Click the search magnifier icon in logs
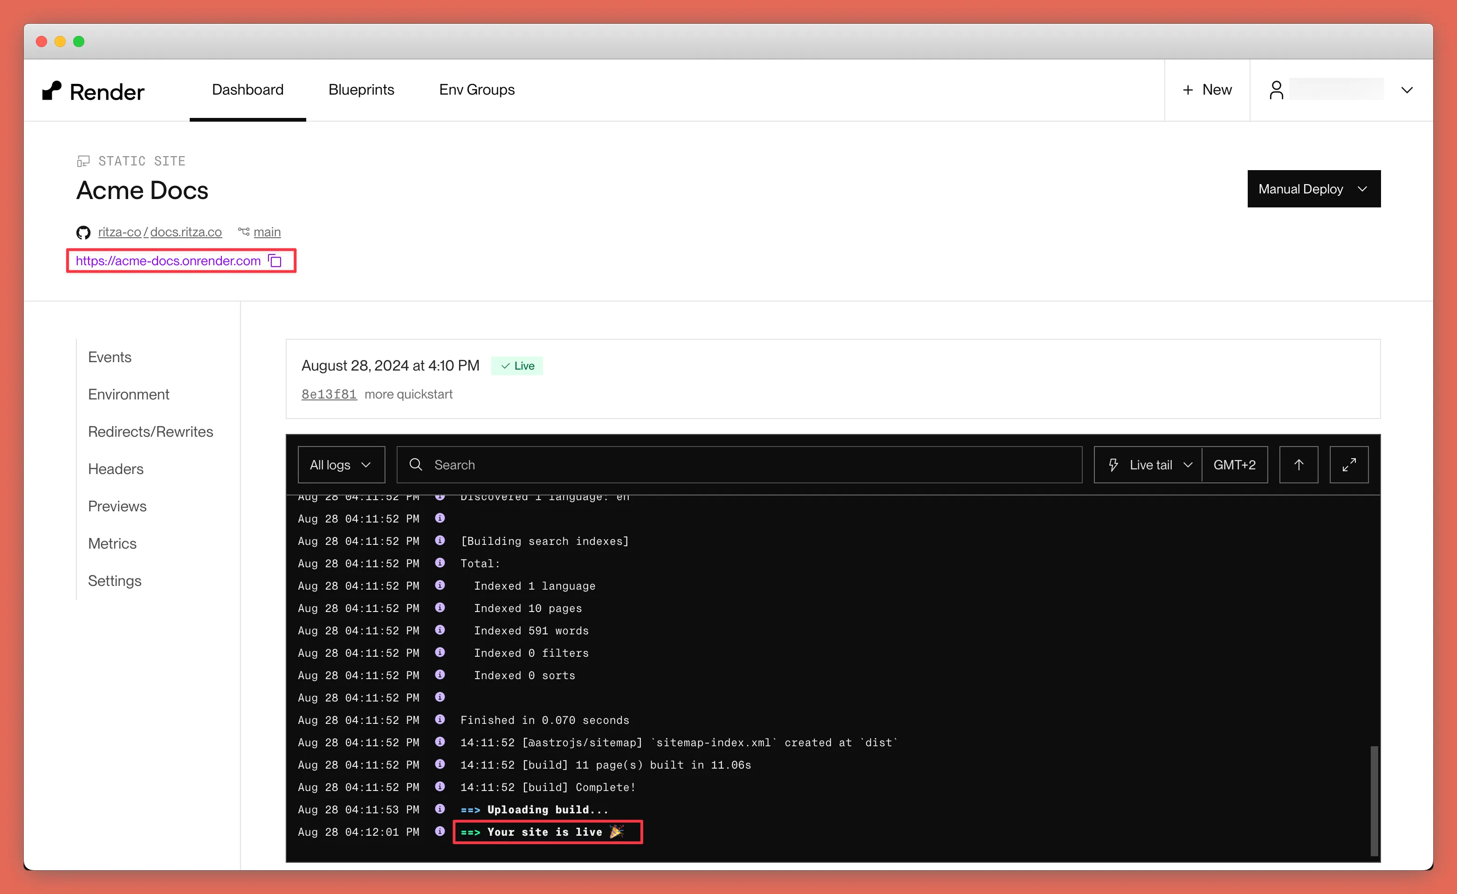The height and width of the screenshot is (894, 1457). point(416,465)
